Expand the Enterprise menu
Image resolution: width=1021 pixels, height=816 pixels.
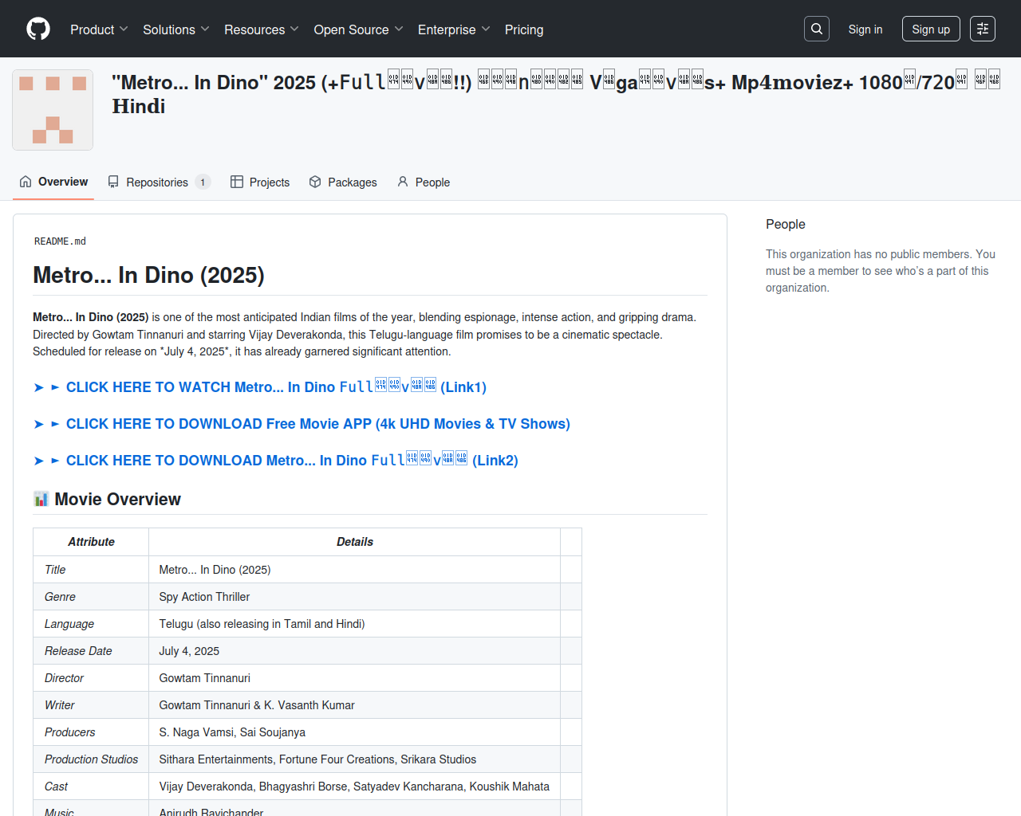coord(454,29)
